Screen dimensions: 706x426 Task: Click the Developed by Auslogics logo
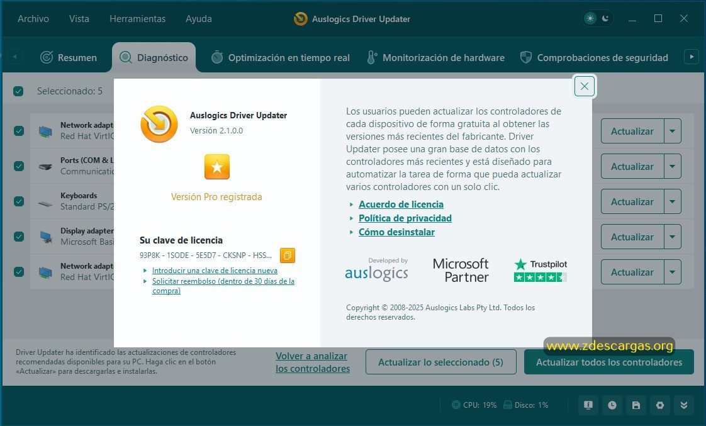click(376, 269)
